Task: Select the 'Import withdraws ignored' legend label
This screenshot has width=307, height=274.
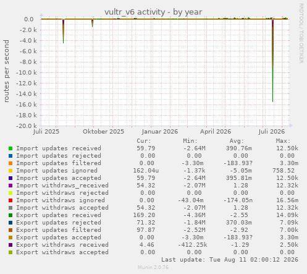Action: click(x=61, y=200)
